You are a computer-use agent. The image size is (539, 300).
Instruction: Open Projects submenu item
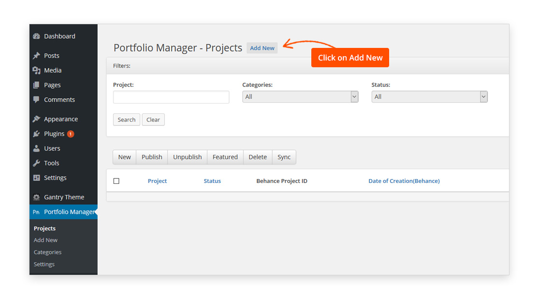(x=44, y=228)
